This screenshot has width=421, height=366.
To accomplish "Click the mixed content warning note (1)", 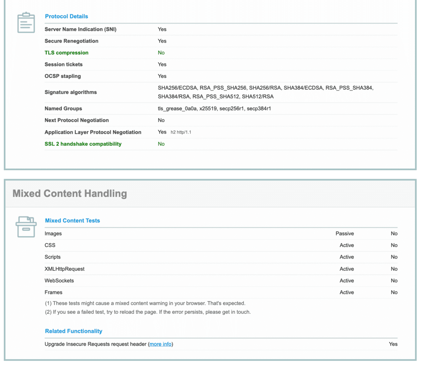I will click(145, 303).
